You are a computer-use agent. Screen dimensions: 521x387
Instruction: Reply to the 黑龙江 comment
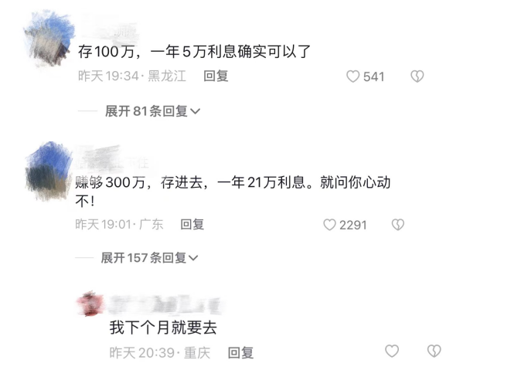(216, 76)
